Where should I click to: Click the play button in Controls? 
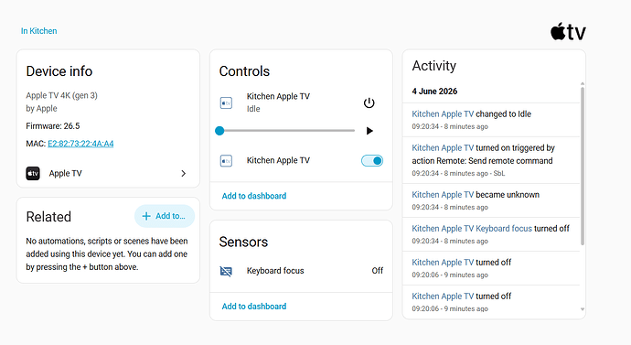[x=369, y=131]
